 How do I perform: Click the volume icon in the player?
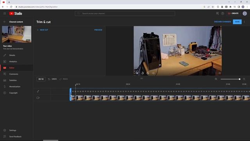point(153,73)
